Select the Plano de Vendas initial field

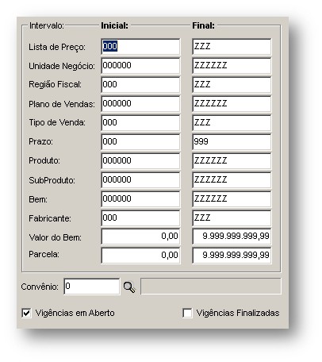140,104
